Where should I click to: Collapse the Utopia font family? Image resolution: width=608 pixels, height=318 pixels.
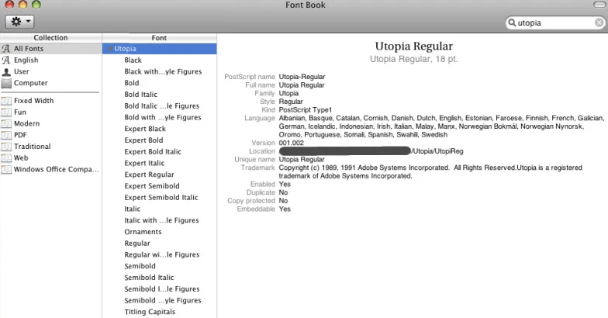pos(110,49)
